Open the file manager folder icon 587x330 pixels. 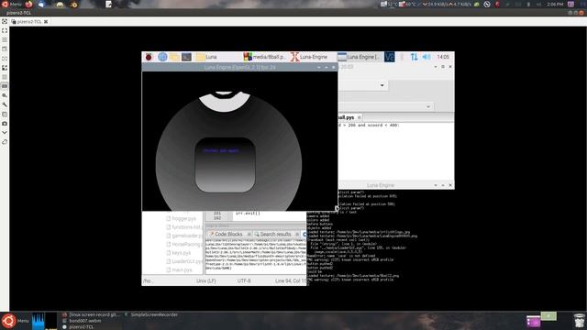tap(174, 57)
